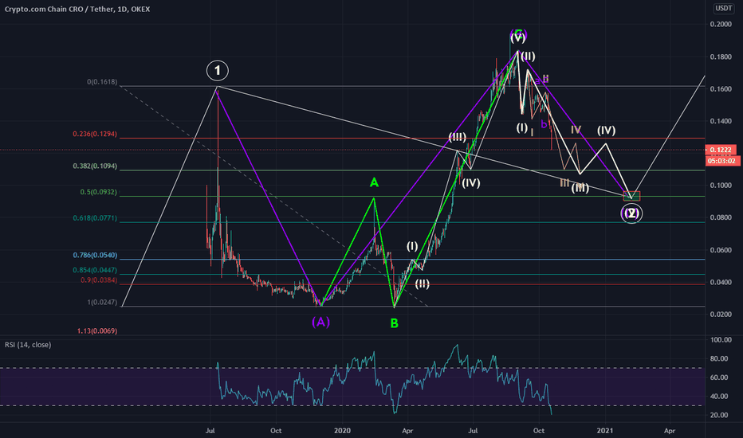Select the circled wave 1 label
The image size is (743, 438).
coord(218,71)
